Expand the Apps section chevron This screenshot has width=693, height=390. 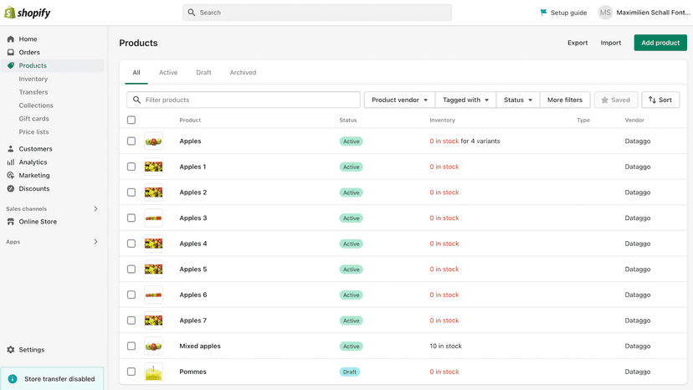(95, 242)
